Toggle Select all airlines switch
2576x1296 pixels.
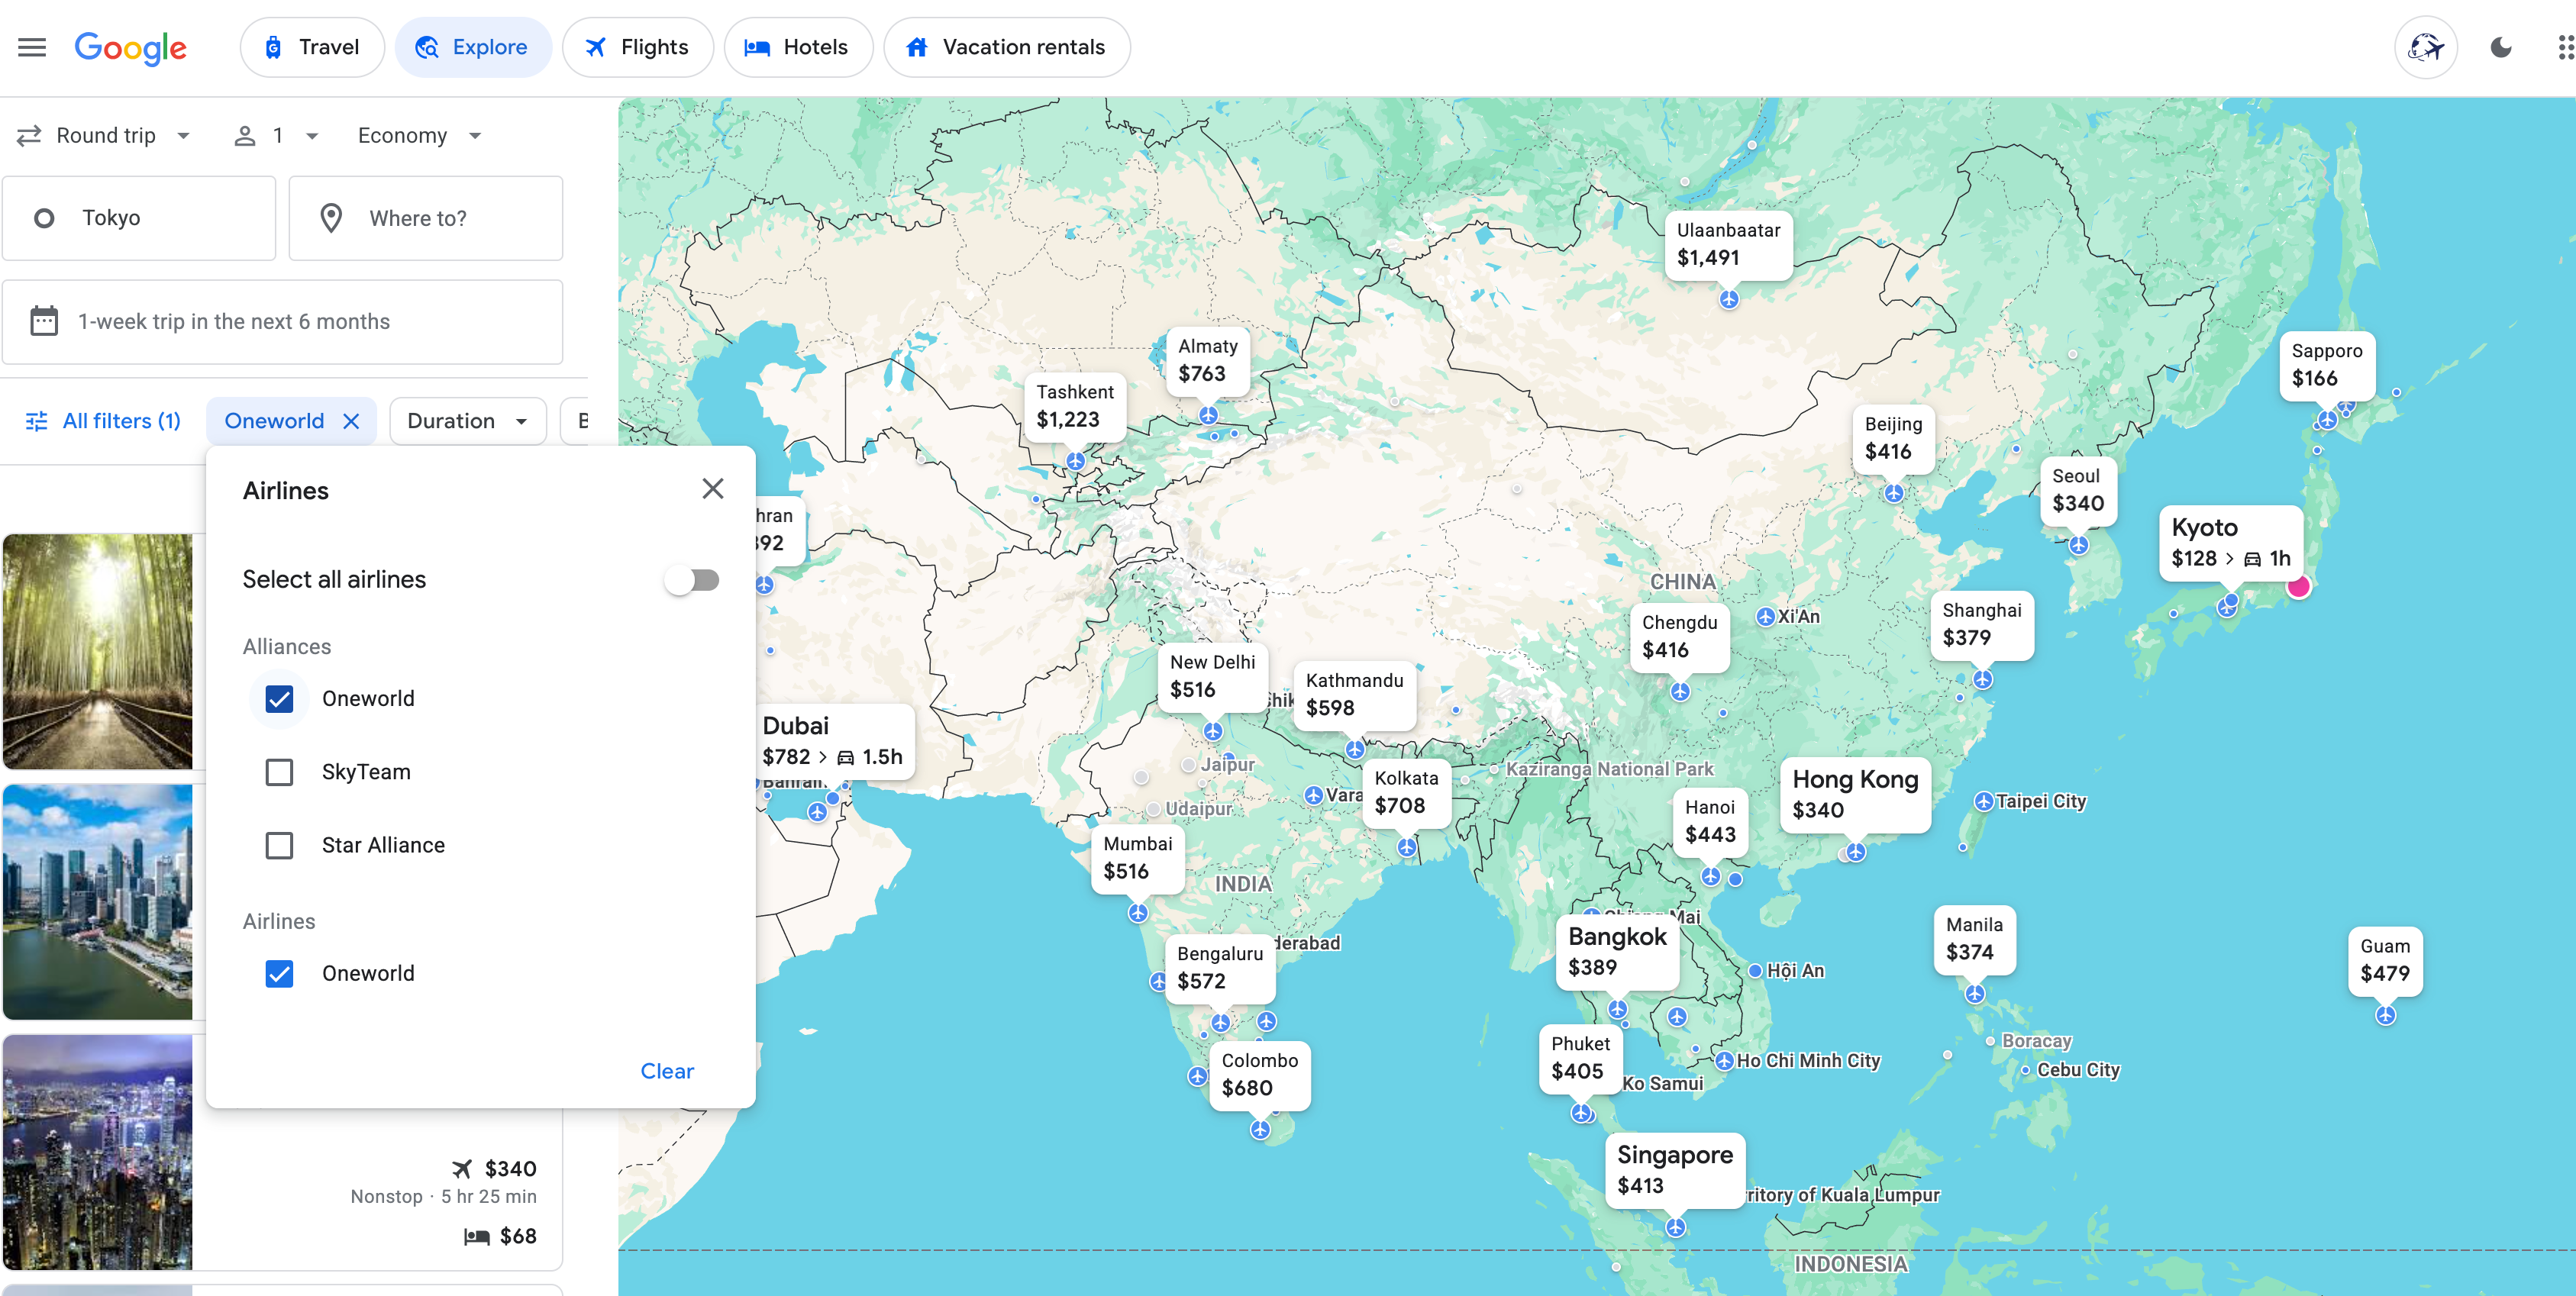coord(692,580)
